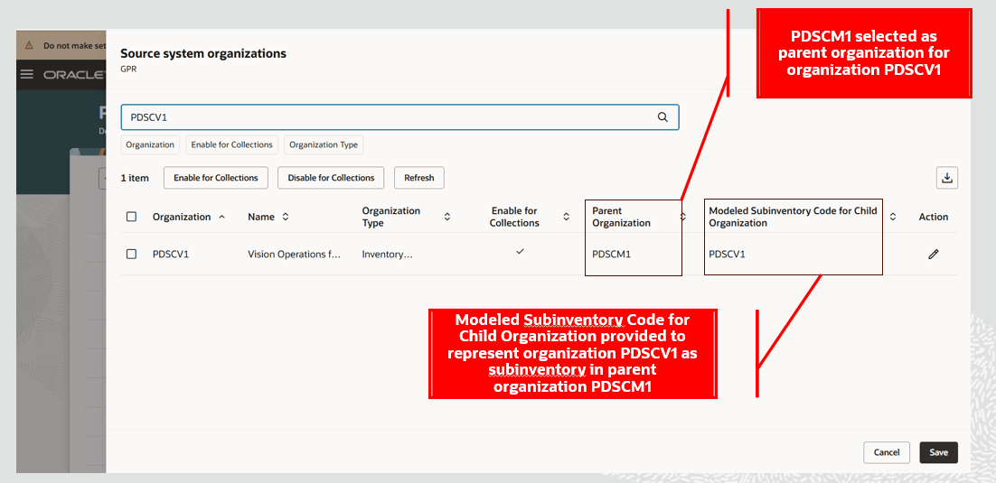Click the PDSCM1 parent organization cell
Viewport: 996px width, 483px height.
point(612,254)
